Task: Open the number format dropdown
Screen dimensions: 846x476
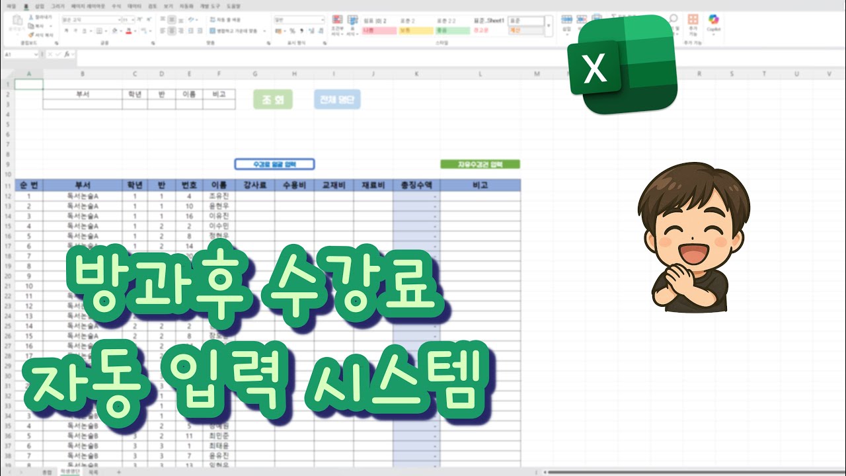Action: point(323,20)
